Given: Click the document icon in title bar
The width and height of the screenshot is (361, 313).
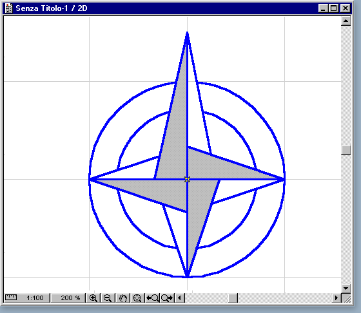Looking at the screenshot, I should 9,8.
